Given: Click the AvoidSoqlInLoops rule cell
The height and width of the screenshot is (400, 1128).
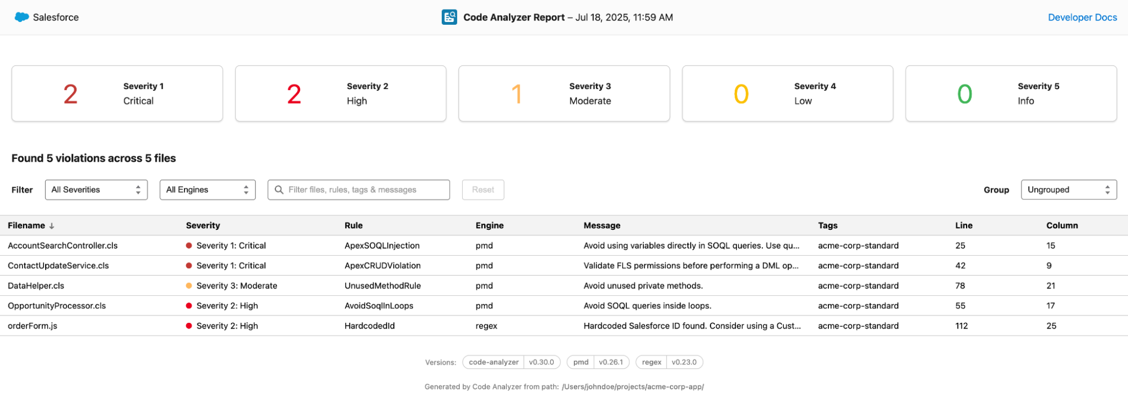Looking at the screenshot, I should (379, 306).
